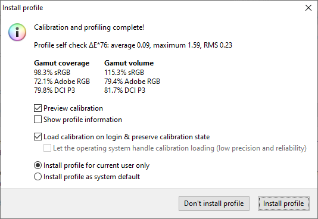Image resolution: width=318 pixels, height=219 pixels.
Task: Click the Don't install profile button
Action: (214, 204)
